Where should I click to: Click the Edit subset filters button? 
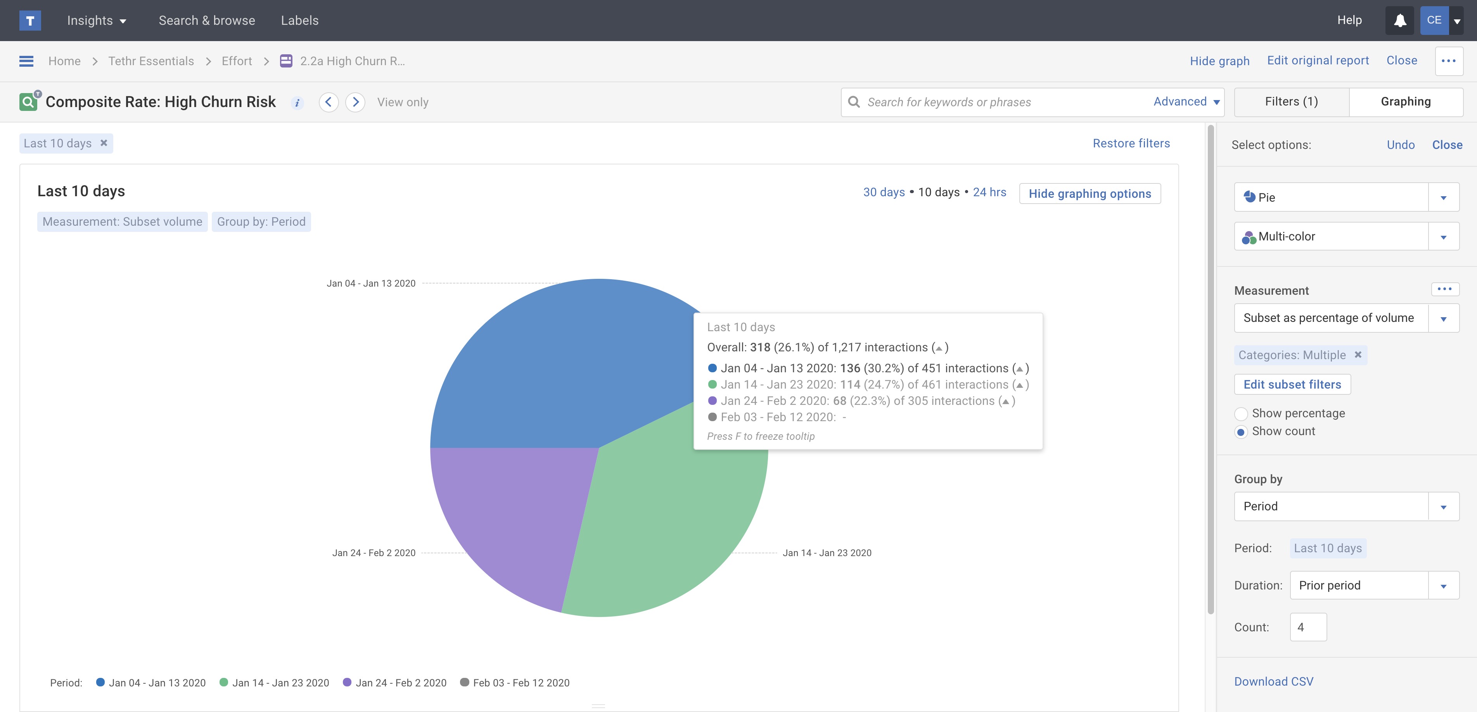tap(1292, 385)
